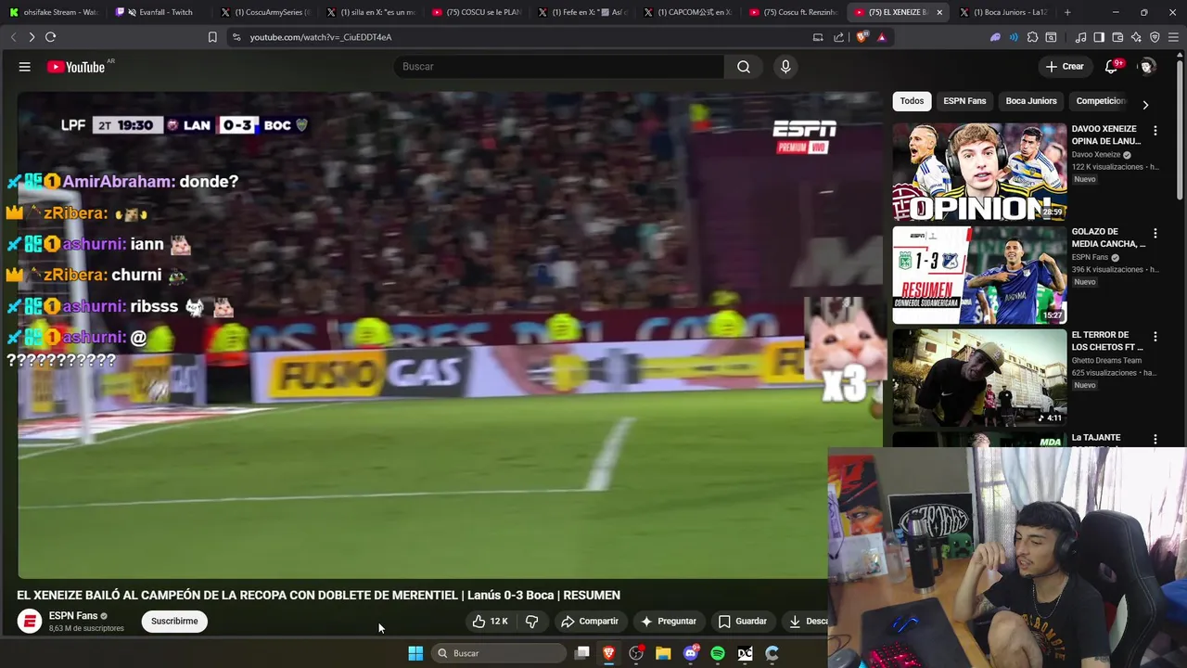Screen dimensions: 1187x668
Task: Click the Windows taskbar Buscar search box
Action: pos(499,653)
